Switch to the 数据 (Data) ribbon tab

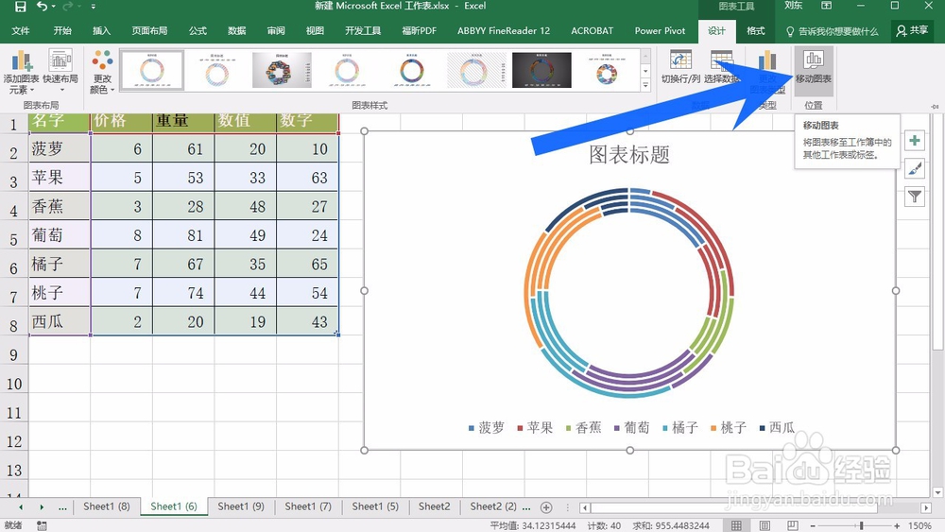coord(237,31)
